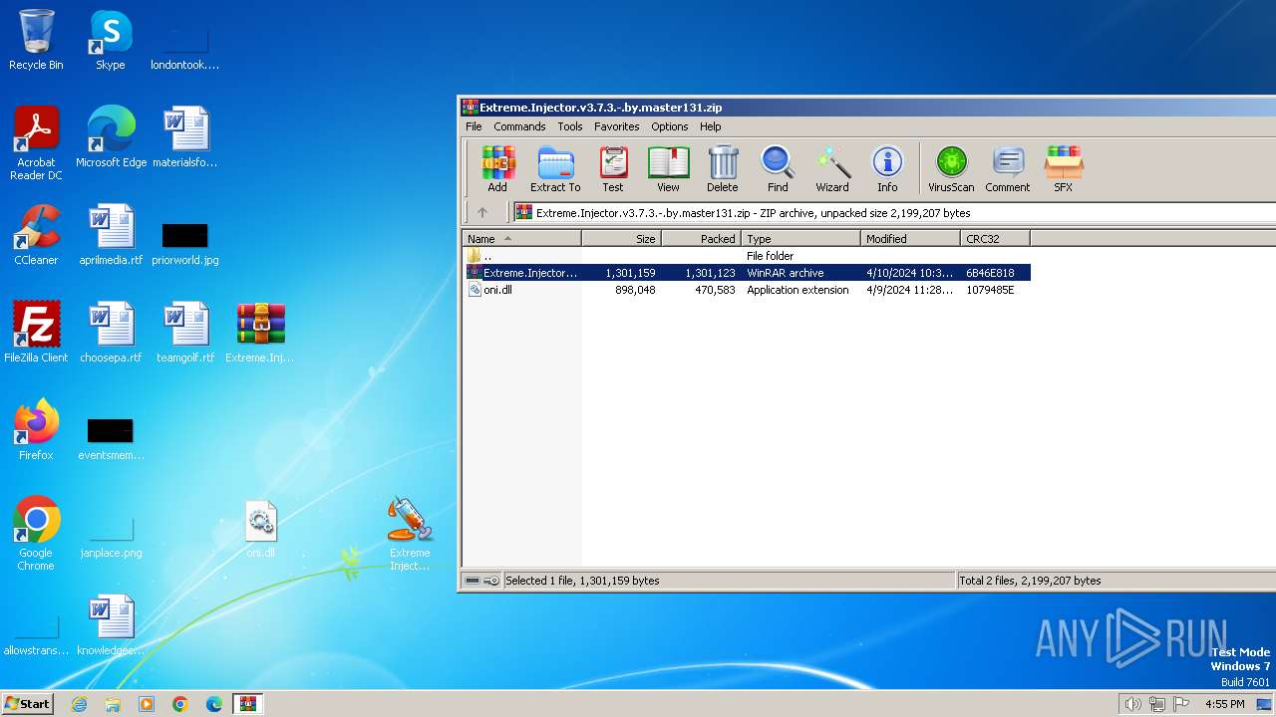Click the taskbar clock showing 4:55 PM

click(x=1225, y=704)
